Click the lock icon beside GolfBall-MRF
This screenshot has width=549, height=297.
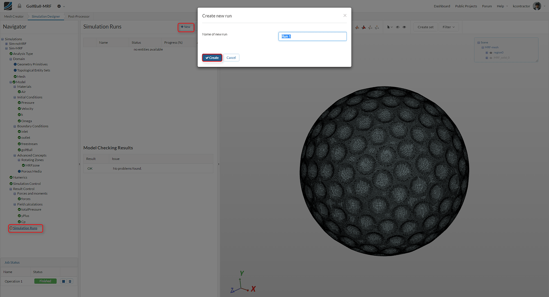pyautogui.click(x=19, y=6)
